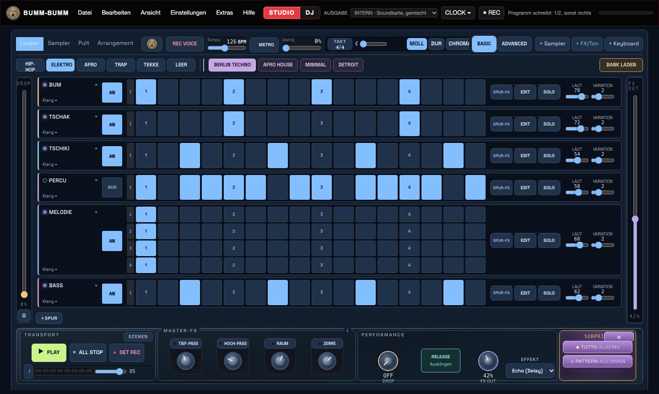Randomize everything with TUTTO Alles Neu

[598, 347]
